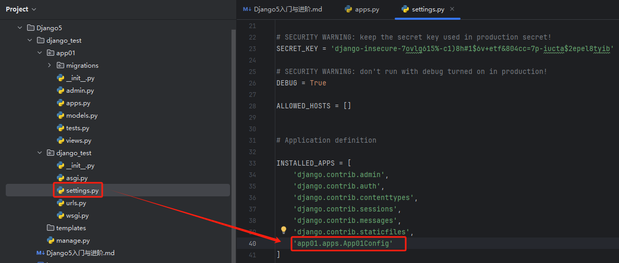
Task: Open asgi.py from the project tree
Action: coord(77,178)
